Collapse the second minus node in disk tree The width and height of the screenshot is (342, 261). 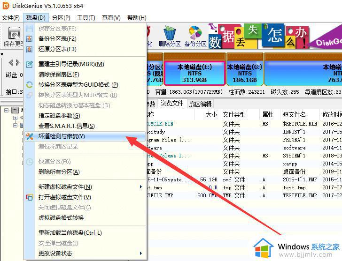coord(15,126)
